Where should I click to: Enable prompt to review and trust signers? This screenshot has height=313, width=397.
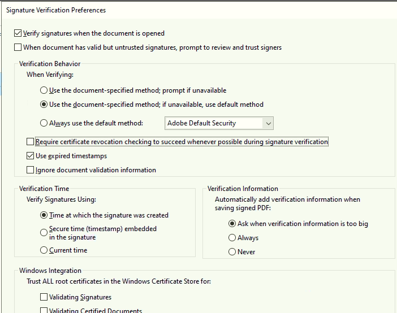click(x=18, y=47)
